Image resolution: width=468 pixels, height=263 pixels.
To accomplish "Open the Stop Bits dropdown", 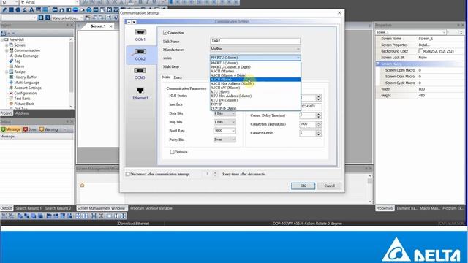I will [224, 122].
